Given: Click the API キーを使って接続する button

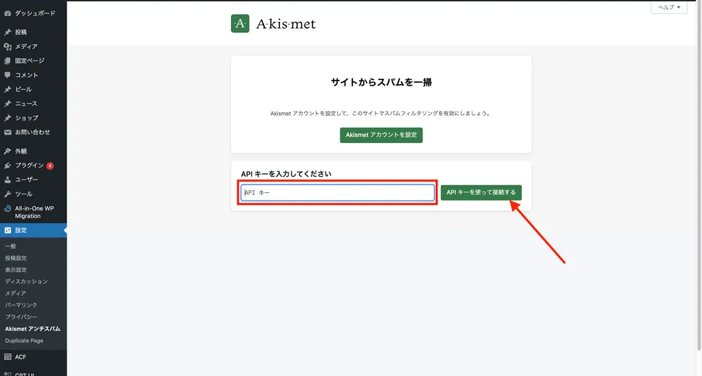Looking at the screenshot, I should [x=481, y=192].
